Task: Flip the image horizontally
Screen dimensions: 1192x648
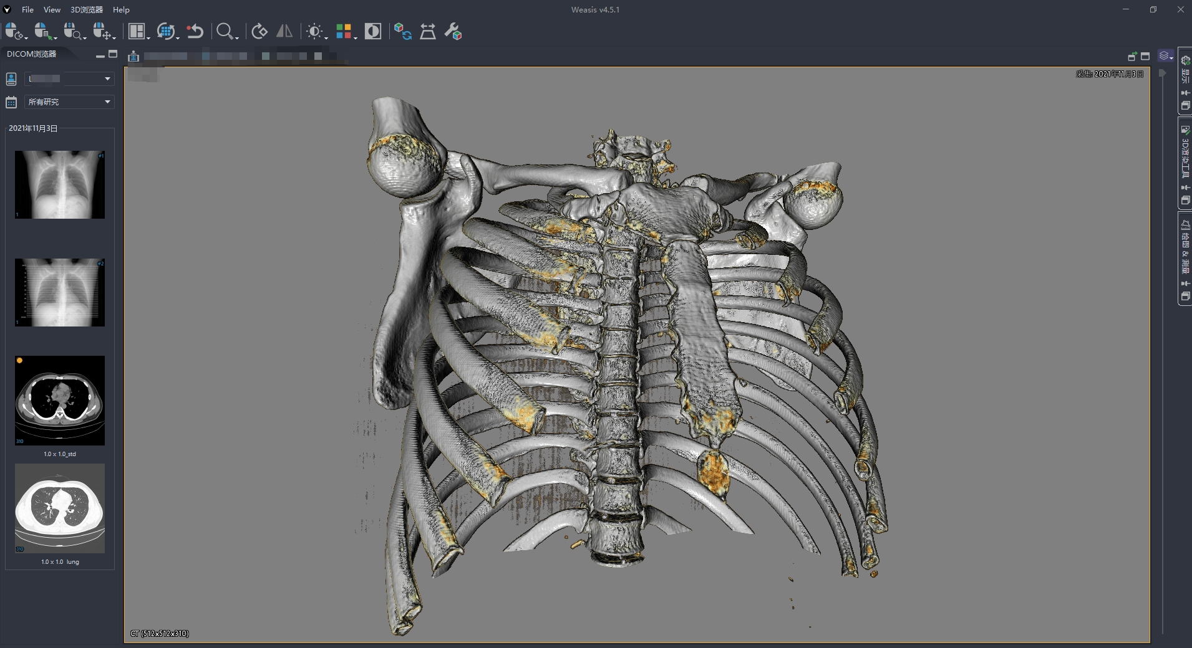Action: (284, 31)
